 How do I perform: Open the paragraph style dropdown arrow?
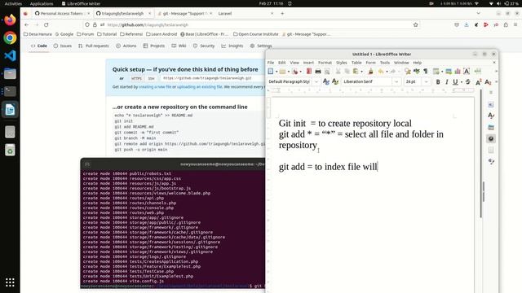click(316, 81)
